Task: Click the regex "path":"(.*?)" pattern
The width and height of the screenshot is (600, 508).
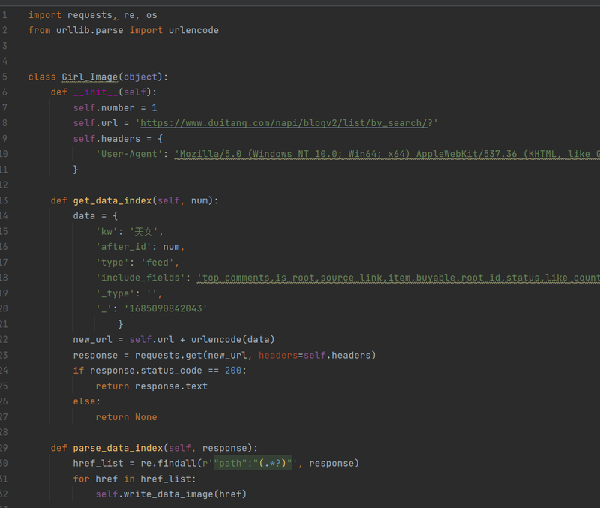Action: [253, 464]
